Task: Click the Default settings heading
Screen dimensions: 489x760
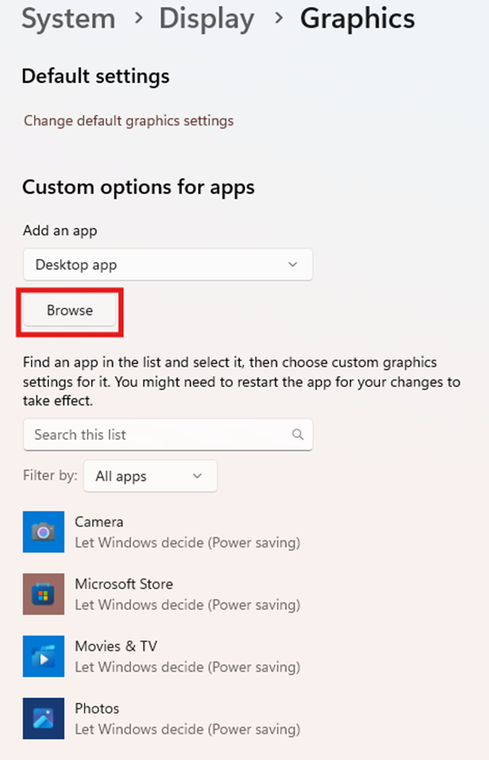Action: [95, 76]
